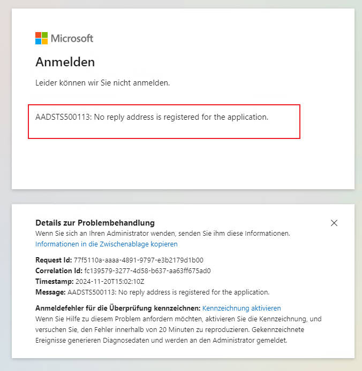This screenshot has height=371, width=362.
Task: Click the 'Kennzeichnung aktivieren' link
Action: coord(242,308)
